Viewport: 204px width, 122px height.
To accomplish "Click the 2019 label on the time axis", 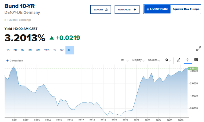I will 103,120.
